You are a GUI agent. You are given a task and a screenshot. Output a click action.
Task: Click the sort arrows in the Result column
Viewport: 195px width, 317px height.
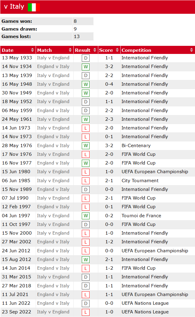[x=95, y=50]
